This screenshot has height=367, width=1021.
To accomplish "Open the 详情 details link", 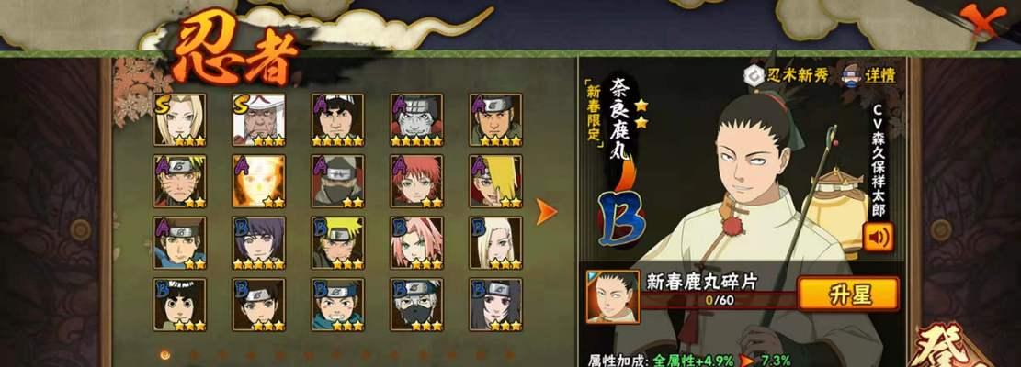I will point(868,75).
